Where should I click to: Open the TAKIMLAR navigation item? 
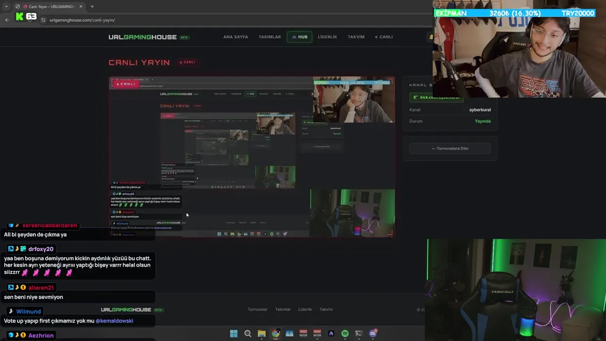pos(270,37)
